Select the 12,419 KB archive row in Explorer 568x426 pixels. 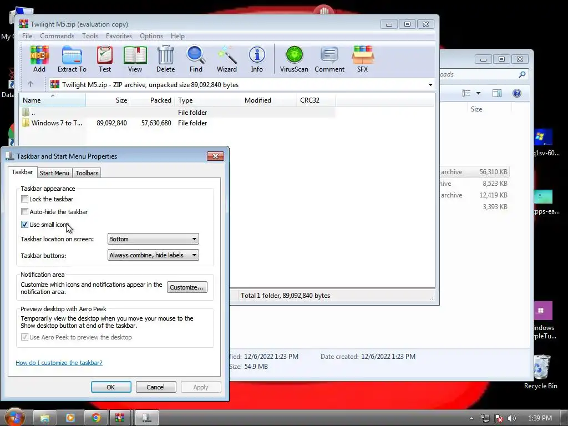pos(475,195)
